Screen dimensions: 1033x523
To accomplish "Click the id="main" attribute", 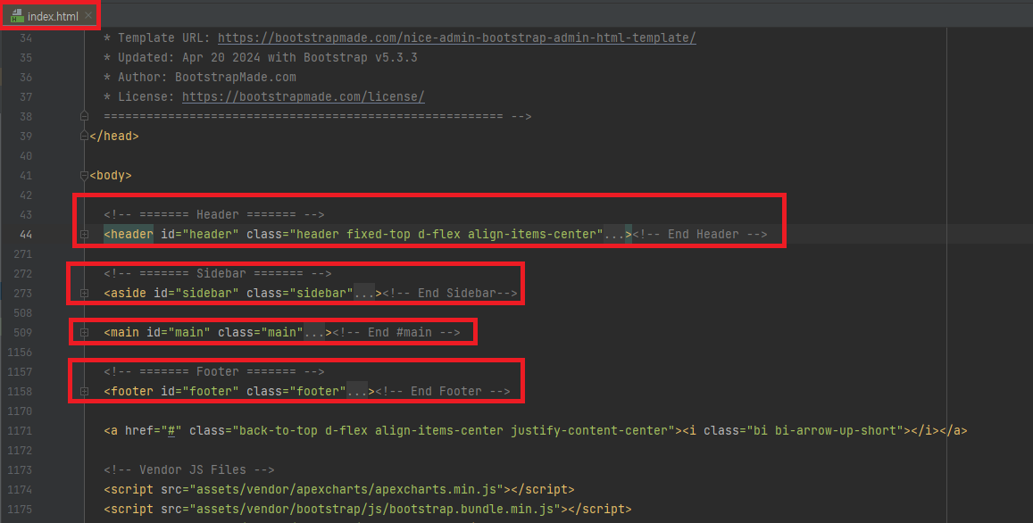I will pos(179,333).
